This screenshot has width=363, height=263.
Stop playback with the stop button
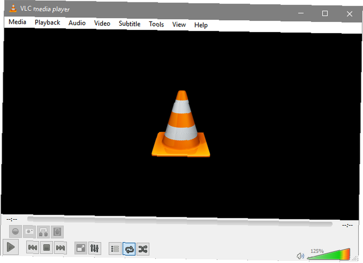pyautogui.click(x=46, y=248)
